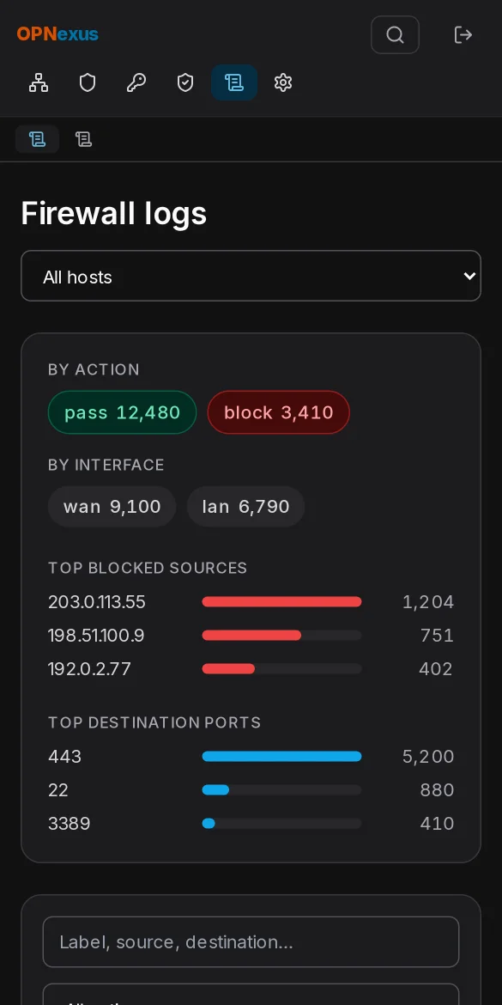Click the OPNexus logo

57,34
